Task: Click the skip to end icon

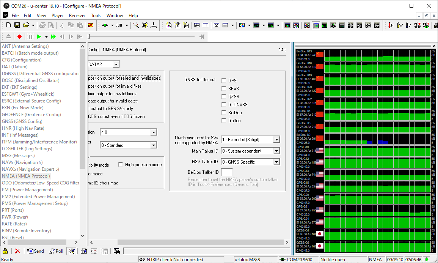Action: [202, 36]
